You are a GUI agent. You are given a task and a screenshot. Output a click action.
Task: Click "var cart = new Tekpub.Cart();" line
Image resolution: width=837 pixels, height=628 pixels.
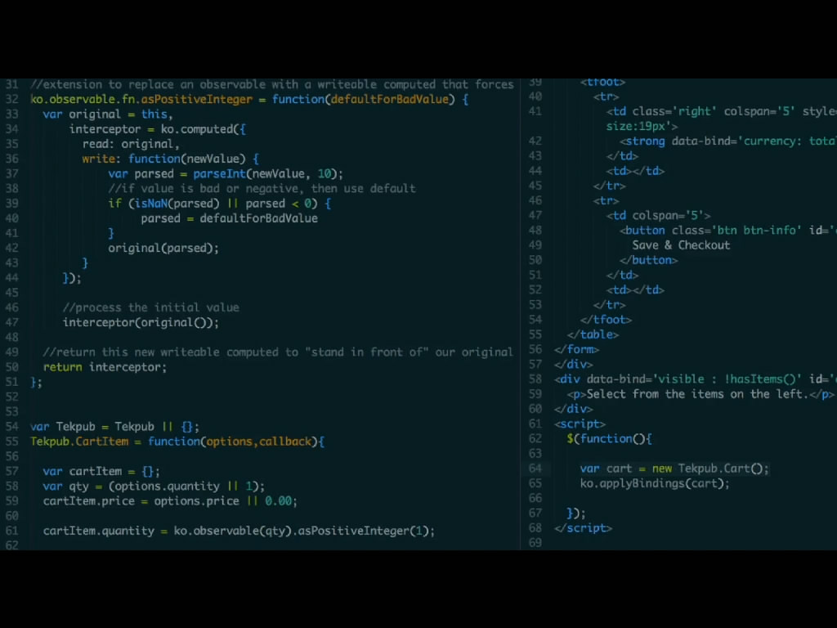[x=674, y=469]
